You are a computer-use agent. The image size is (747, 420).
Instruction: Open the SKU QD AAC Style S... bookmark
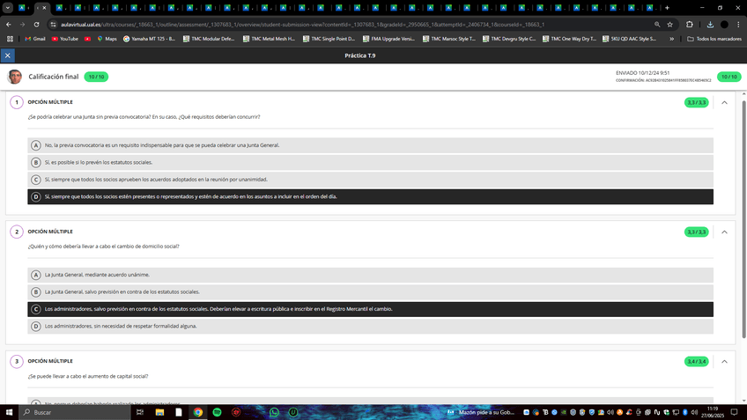(x=629, y=39)
